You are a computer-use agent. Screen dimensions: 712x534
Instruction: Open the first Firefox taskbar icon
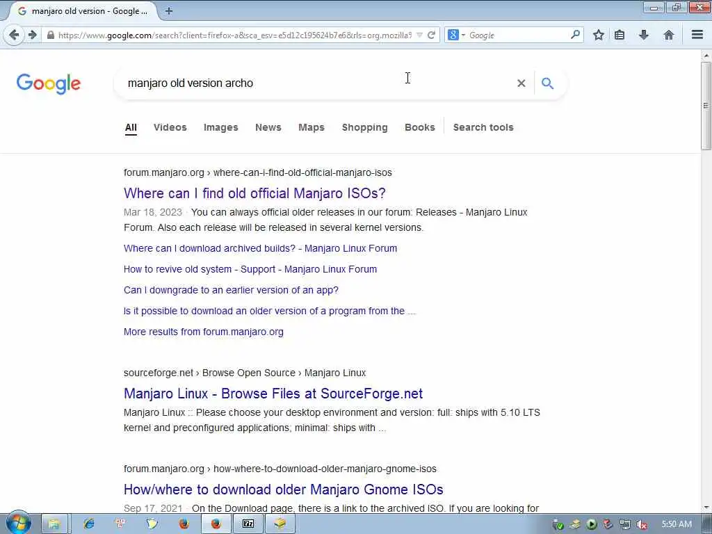click(x=184, y=524)
